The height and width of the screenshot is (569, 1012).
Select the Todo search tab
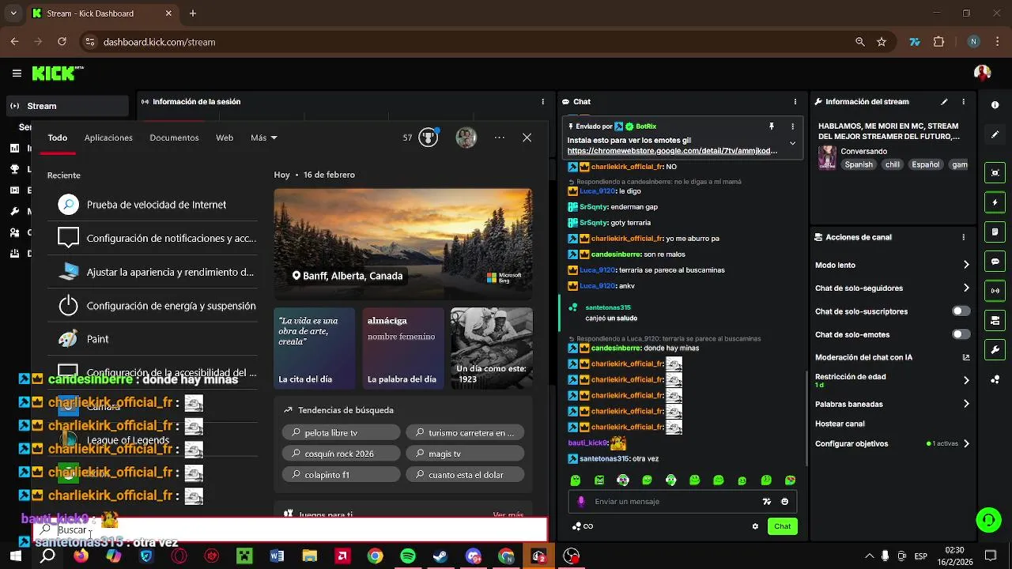coord(58,138)
